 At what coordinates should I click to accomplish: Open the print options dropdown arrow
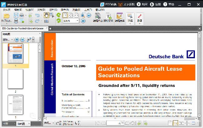click(26, 15)
